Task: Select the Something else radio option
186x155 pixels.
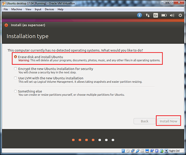Action: pyautogui.click(x=16, y=91)
